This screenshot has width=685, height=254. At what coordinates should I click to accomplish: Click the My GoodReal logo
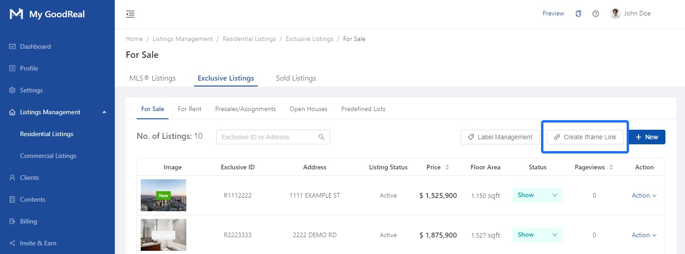(16, 14)
